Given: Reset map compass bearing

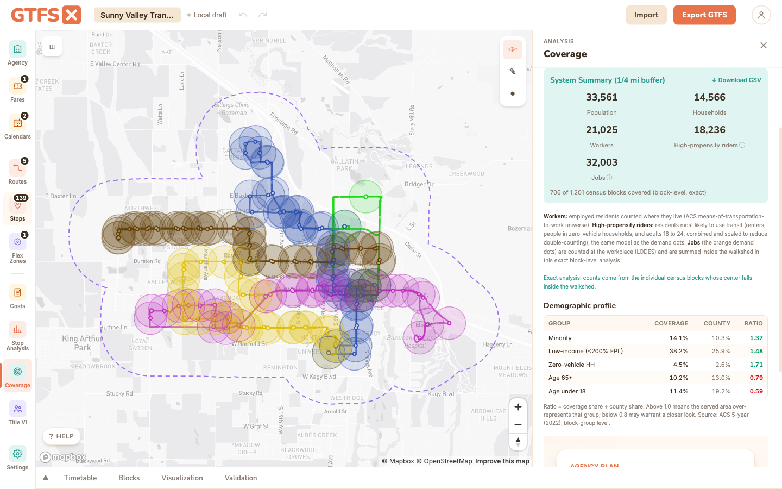Looking at the screenshot, I should pos(518,442).
